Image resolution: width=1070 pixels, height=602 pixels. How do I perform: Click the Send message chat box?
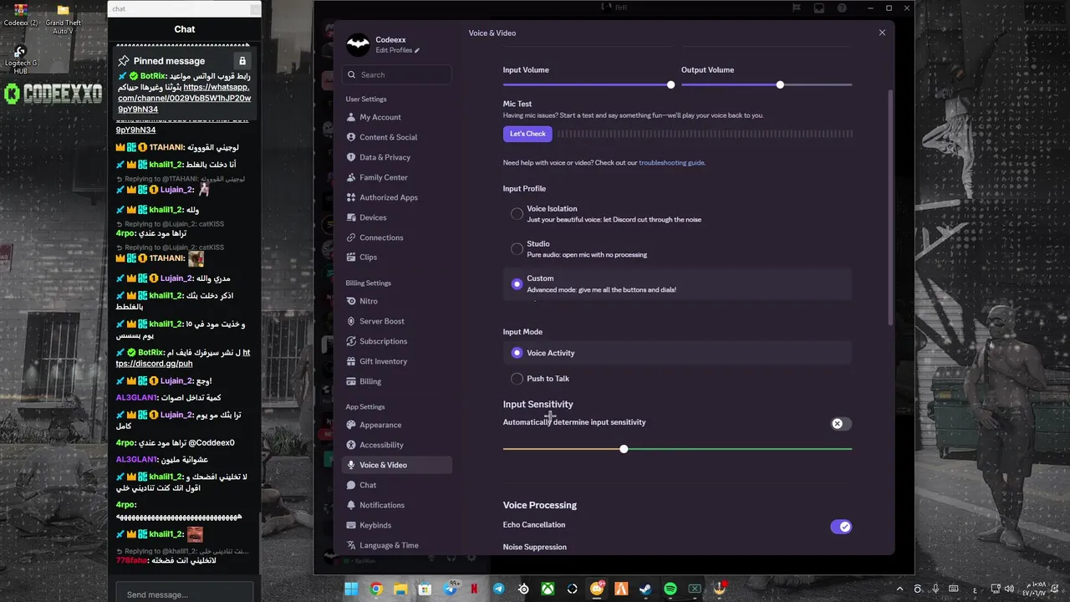tap(185, 594)
